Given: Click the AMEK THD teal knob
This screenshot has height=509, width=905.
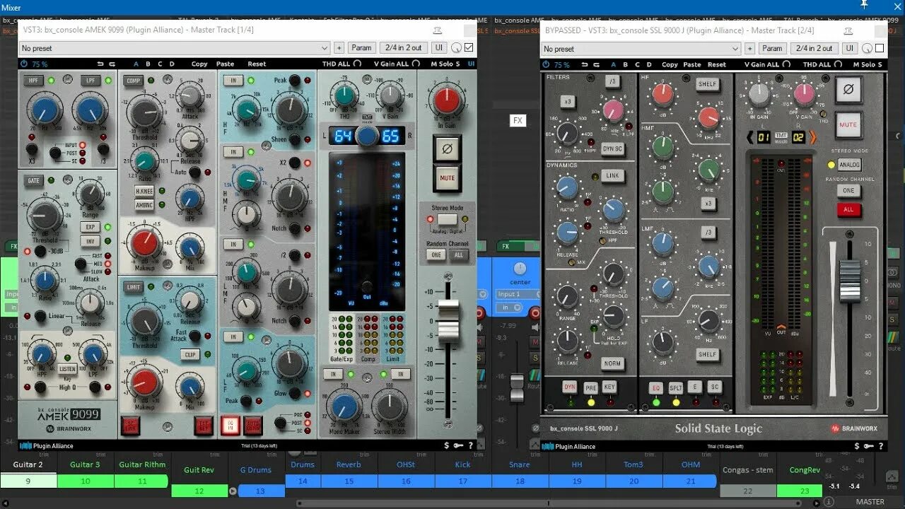Looking at the screenshot, I should tap(344, 95).
